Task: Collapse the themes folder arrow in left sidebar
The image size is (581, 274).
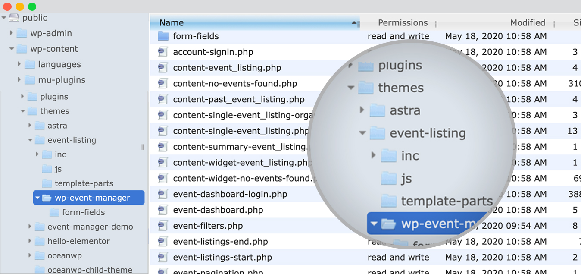Action: point(22,111)
